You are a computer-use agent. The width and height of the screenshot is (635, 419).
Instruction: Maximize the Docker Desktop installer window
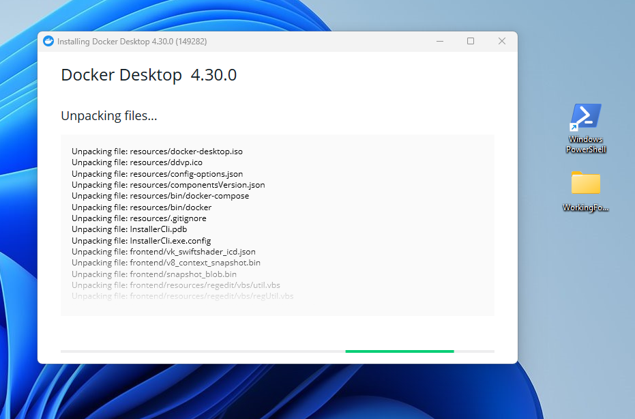pyautogui.click(x=471, y=42)
